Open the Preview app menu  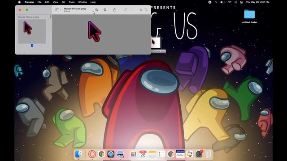pyautogui.click(x=29, y=2)
